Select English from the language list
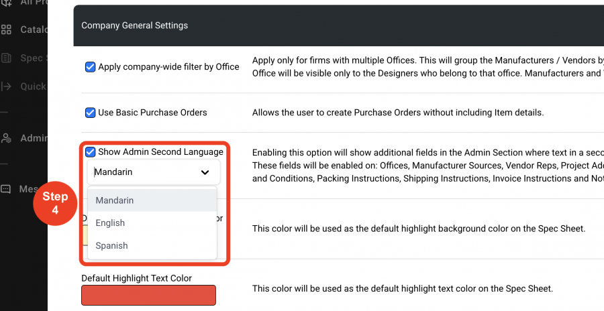This screenshot has height=311, width=604. [152, 223]
